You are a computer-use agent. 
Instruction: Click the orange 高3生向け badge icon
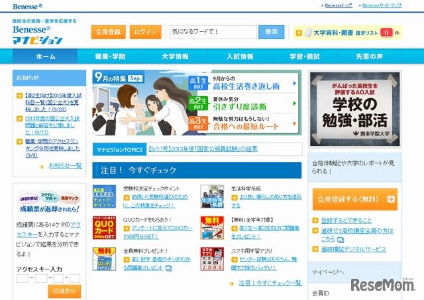[x=198, y=123]
